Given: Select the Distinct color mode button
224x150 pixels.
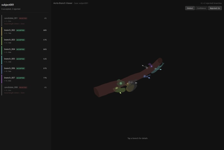Looking at the screenshot, I should [x=190, y=8].
